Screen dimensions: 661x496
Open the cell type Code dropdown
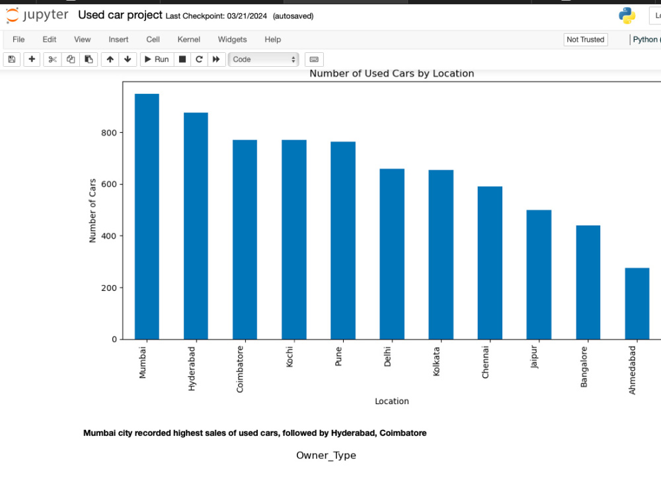[264, 60]
